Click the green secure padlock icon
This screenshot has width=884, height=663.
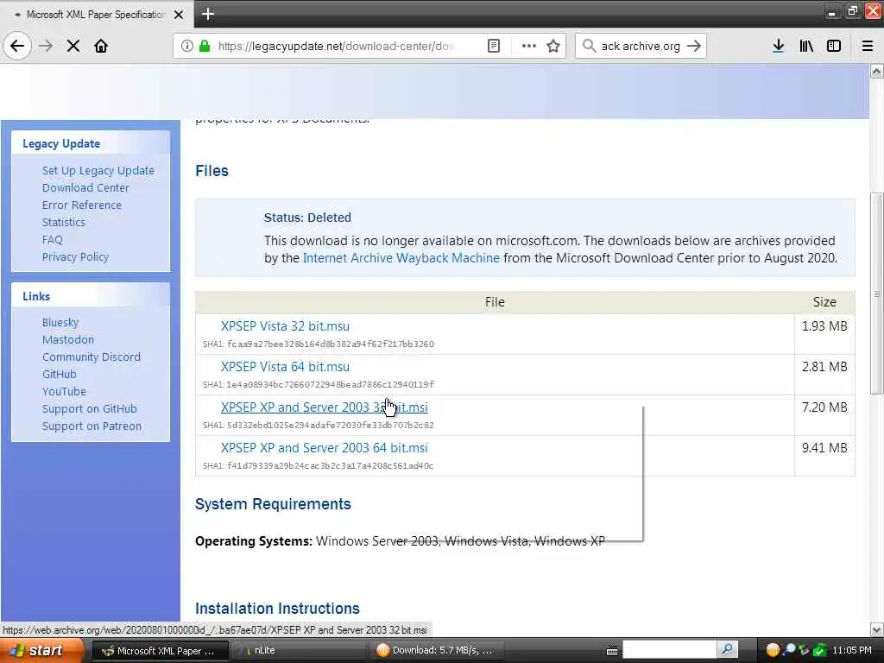click(x=205, y=46)
